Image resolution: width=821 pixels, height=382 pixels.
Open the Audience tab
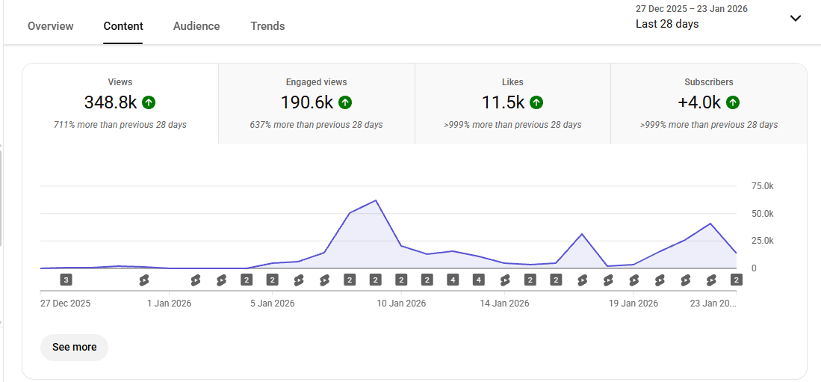(196, 26)
